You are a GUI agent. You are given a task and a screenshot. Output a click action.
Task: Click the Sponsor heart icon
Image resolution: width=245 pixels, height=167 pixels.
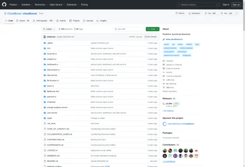pyautogui.click(x=177, y=13)
